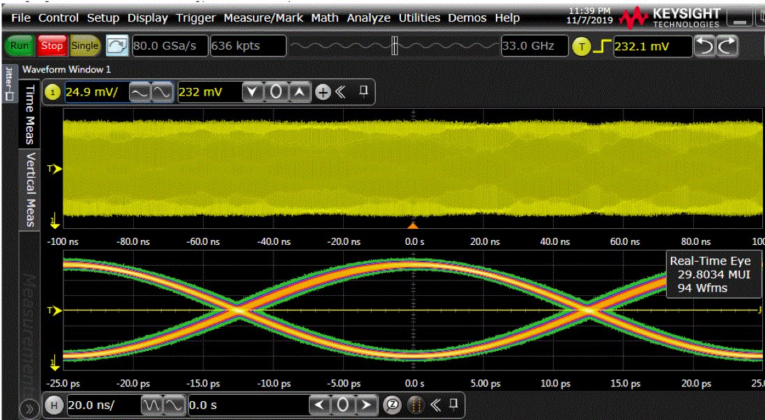
Task: Click the 232.1 mV trigger level field
Action: 652,46
